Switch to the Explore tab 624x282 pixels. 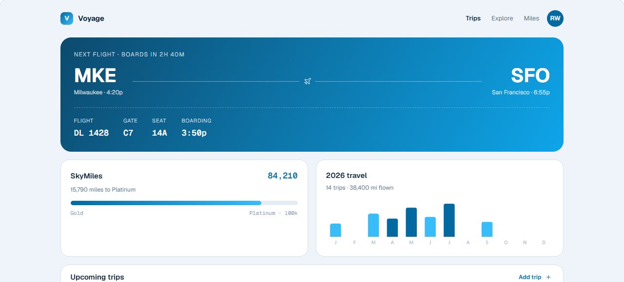pyautogui.click(x=502, y=18)
